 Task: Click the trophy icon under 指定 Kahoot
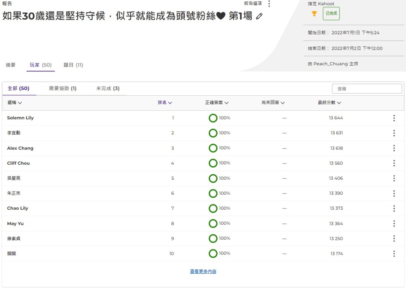[314, 13]
